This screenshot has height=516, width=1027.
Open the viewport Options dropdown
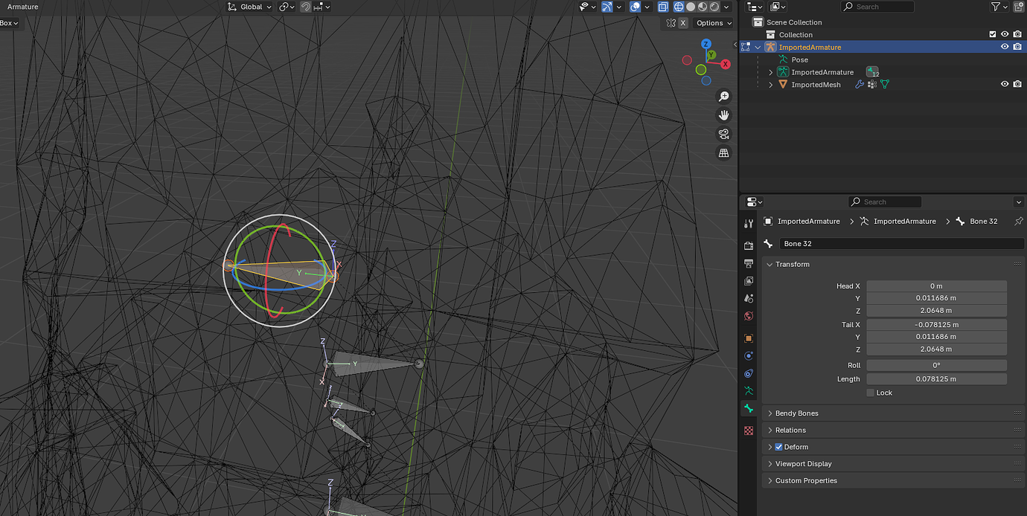point(714,23)
